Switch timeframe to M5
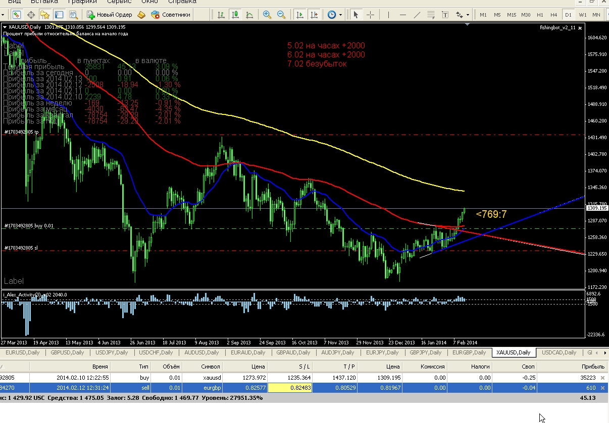609x423 pixels. (497, 15)
